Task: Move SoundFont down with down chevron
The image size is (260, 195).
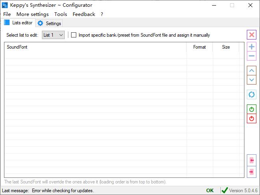Action: [252, 80]
